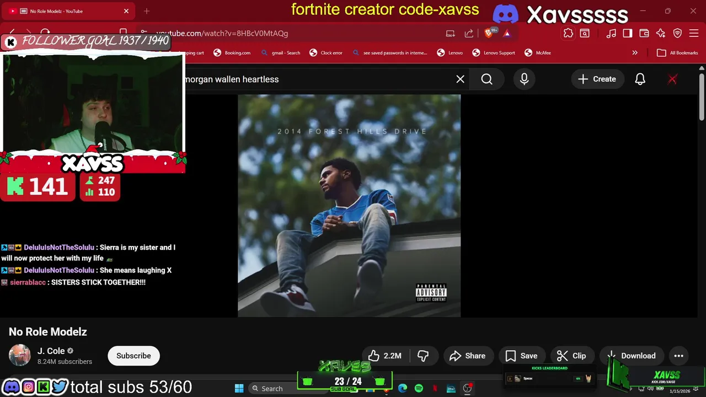Open the browser hamburger main menu
706x397 pixels.
[694, 33]
